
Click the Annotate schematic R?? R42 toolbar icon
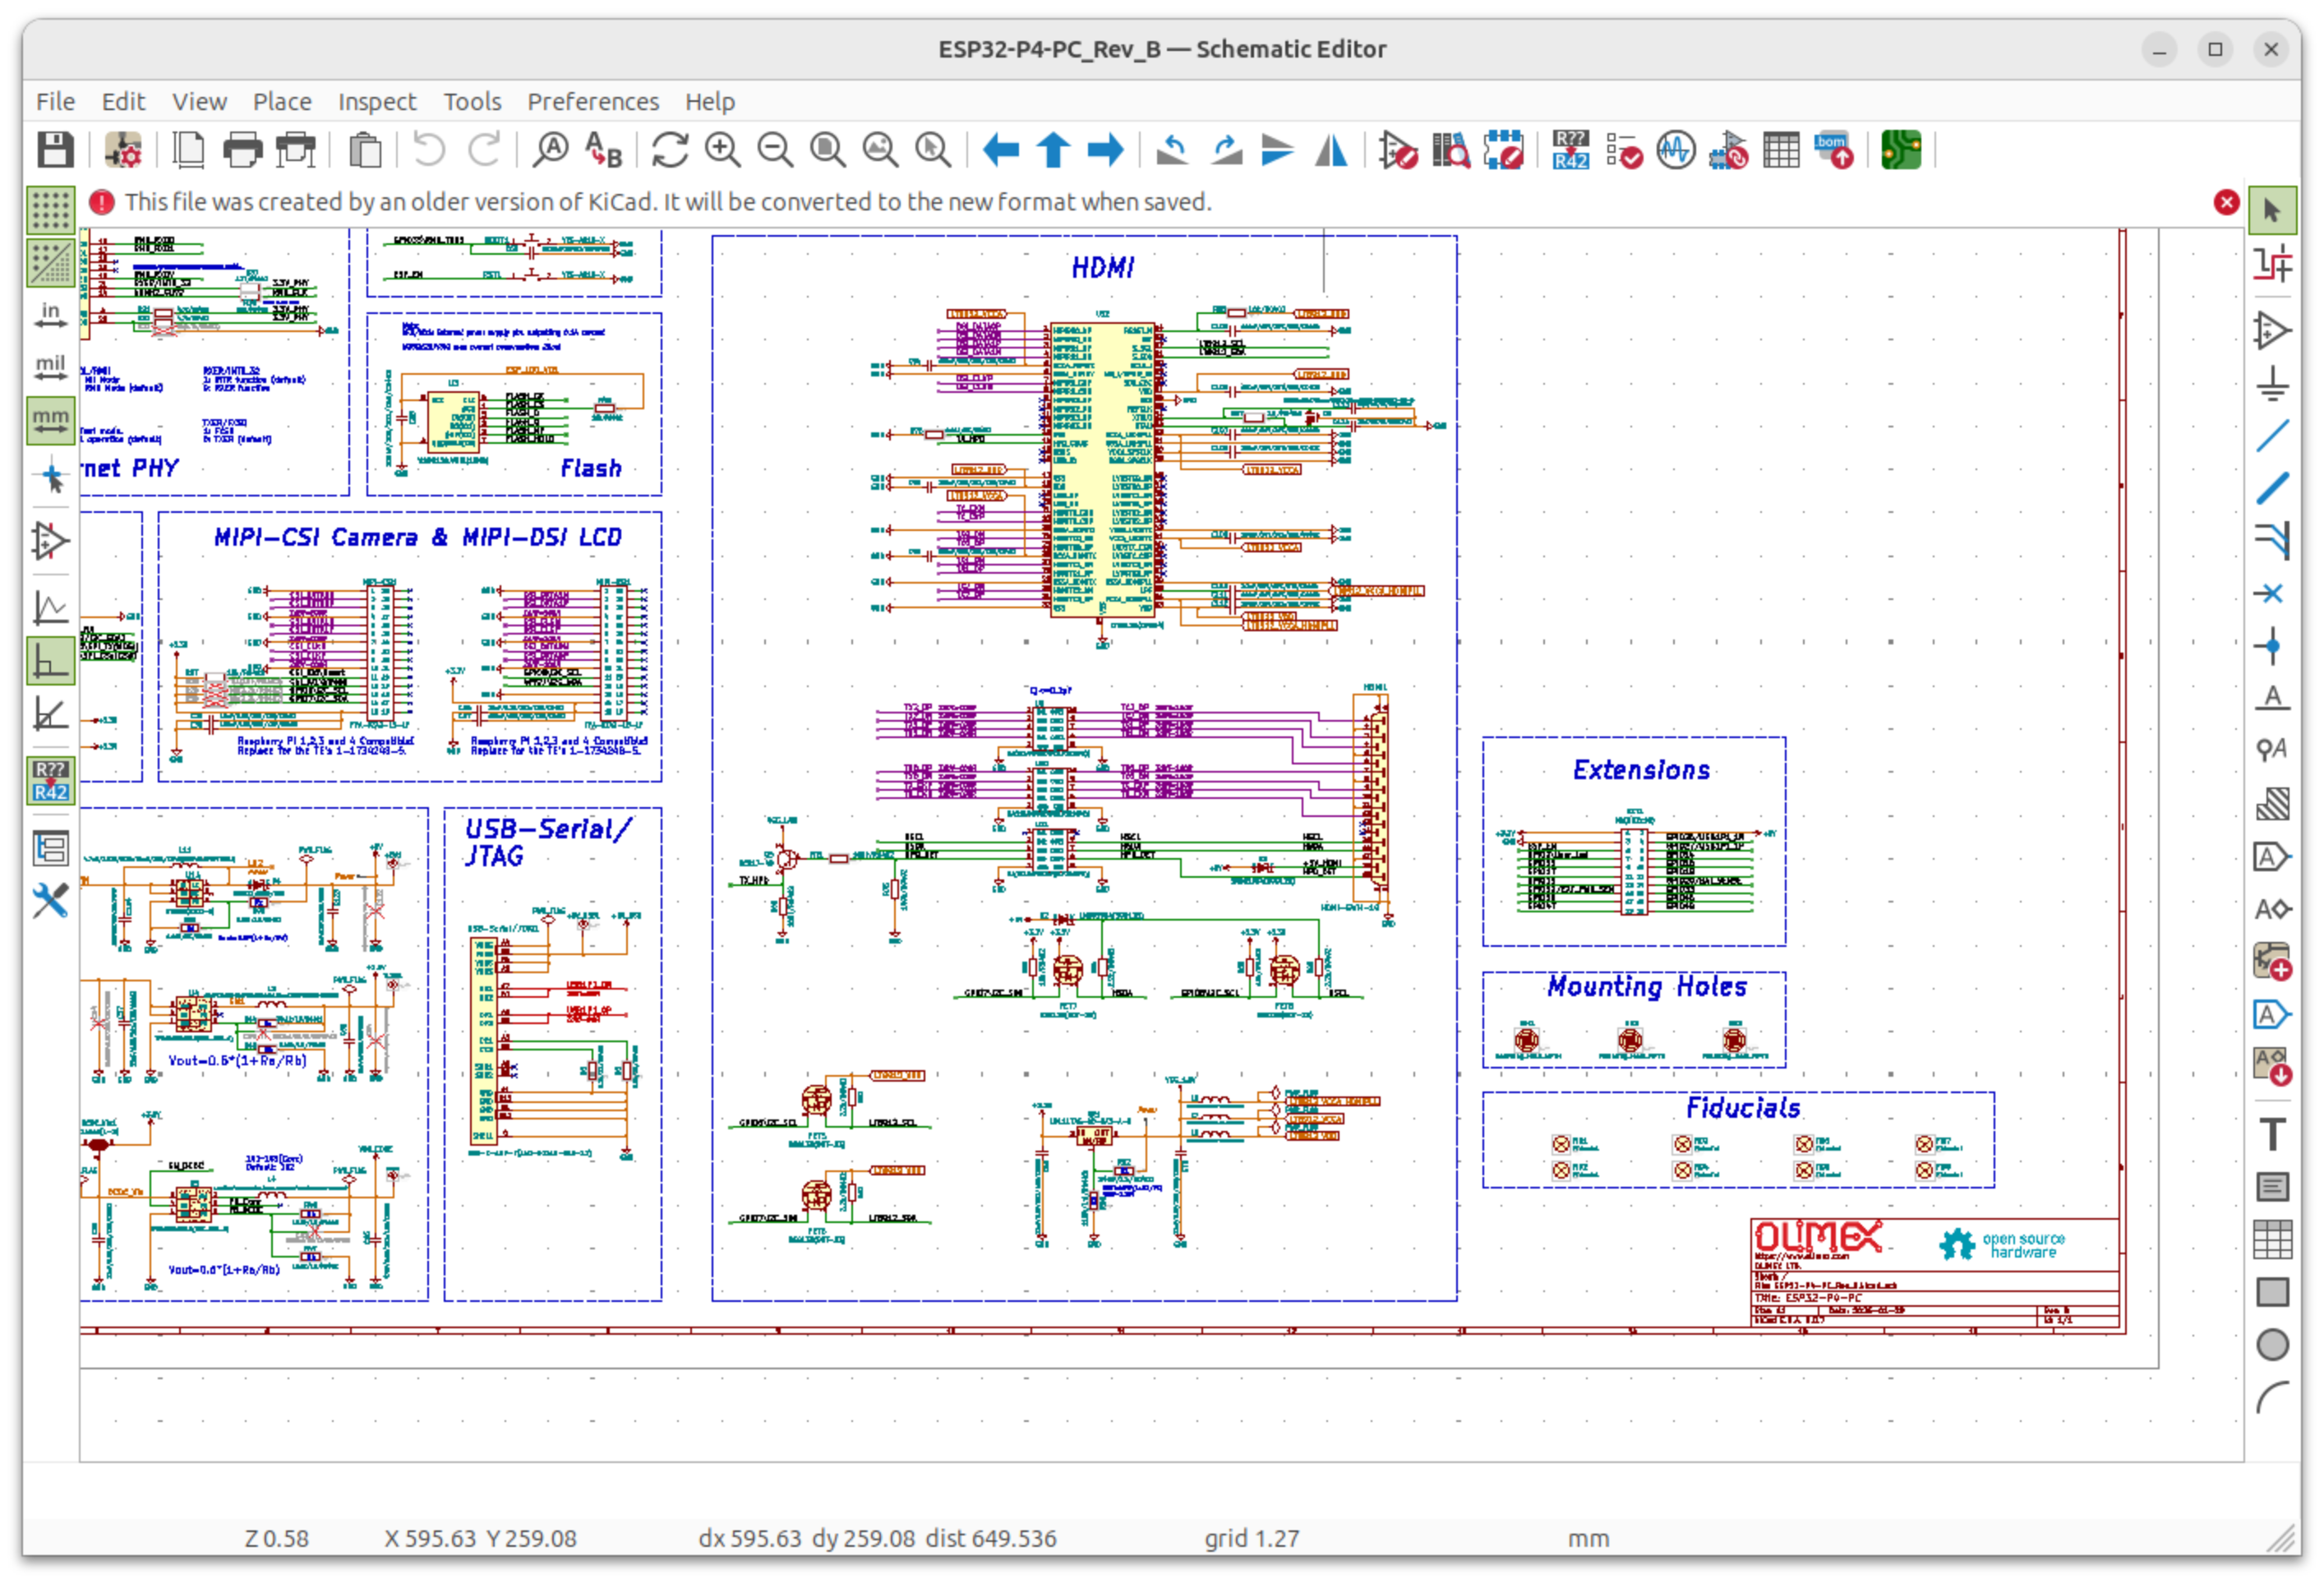[x=1570, y=150]
